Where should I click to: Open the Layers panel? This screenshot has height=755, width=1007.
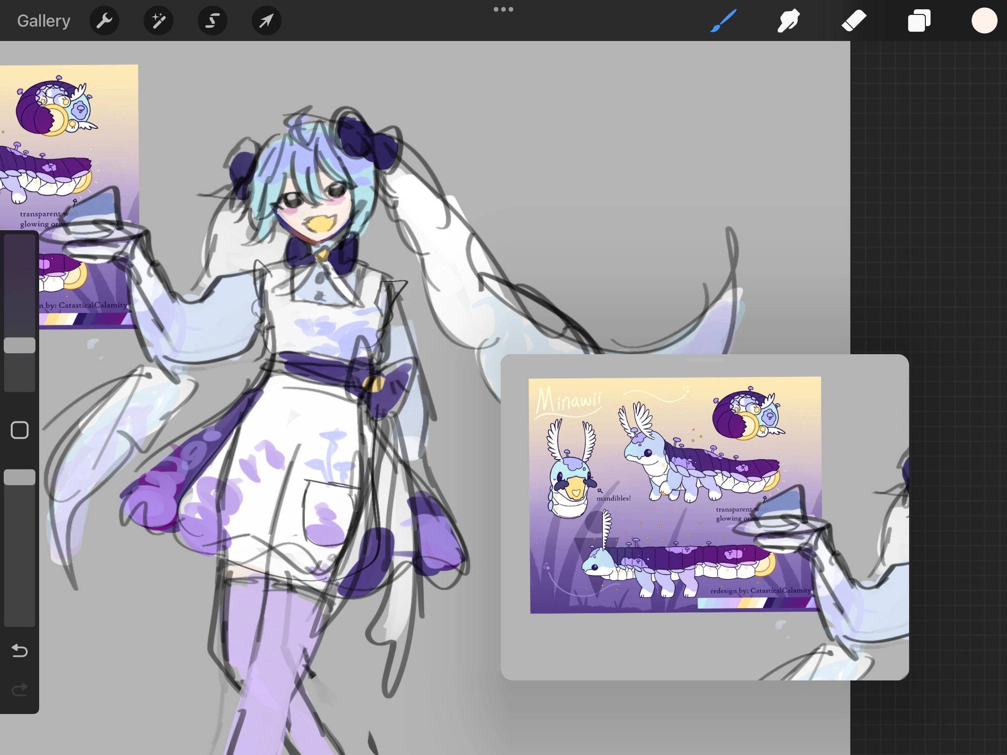(919, 21)
